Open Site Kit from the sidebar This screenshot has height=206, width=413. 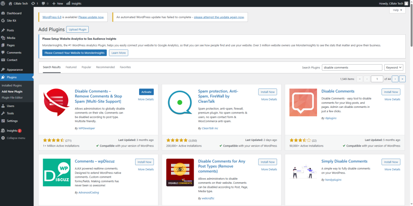(12, 20)
